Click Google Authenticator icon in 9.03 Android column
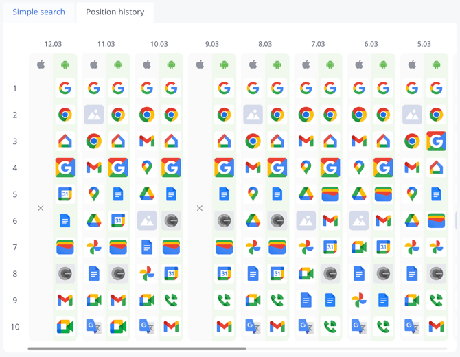The image size is (460, 357). pos(225,220)
